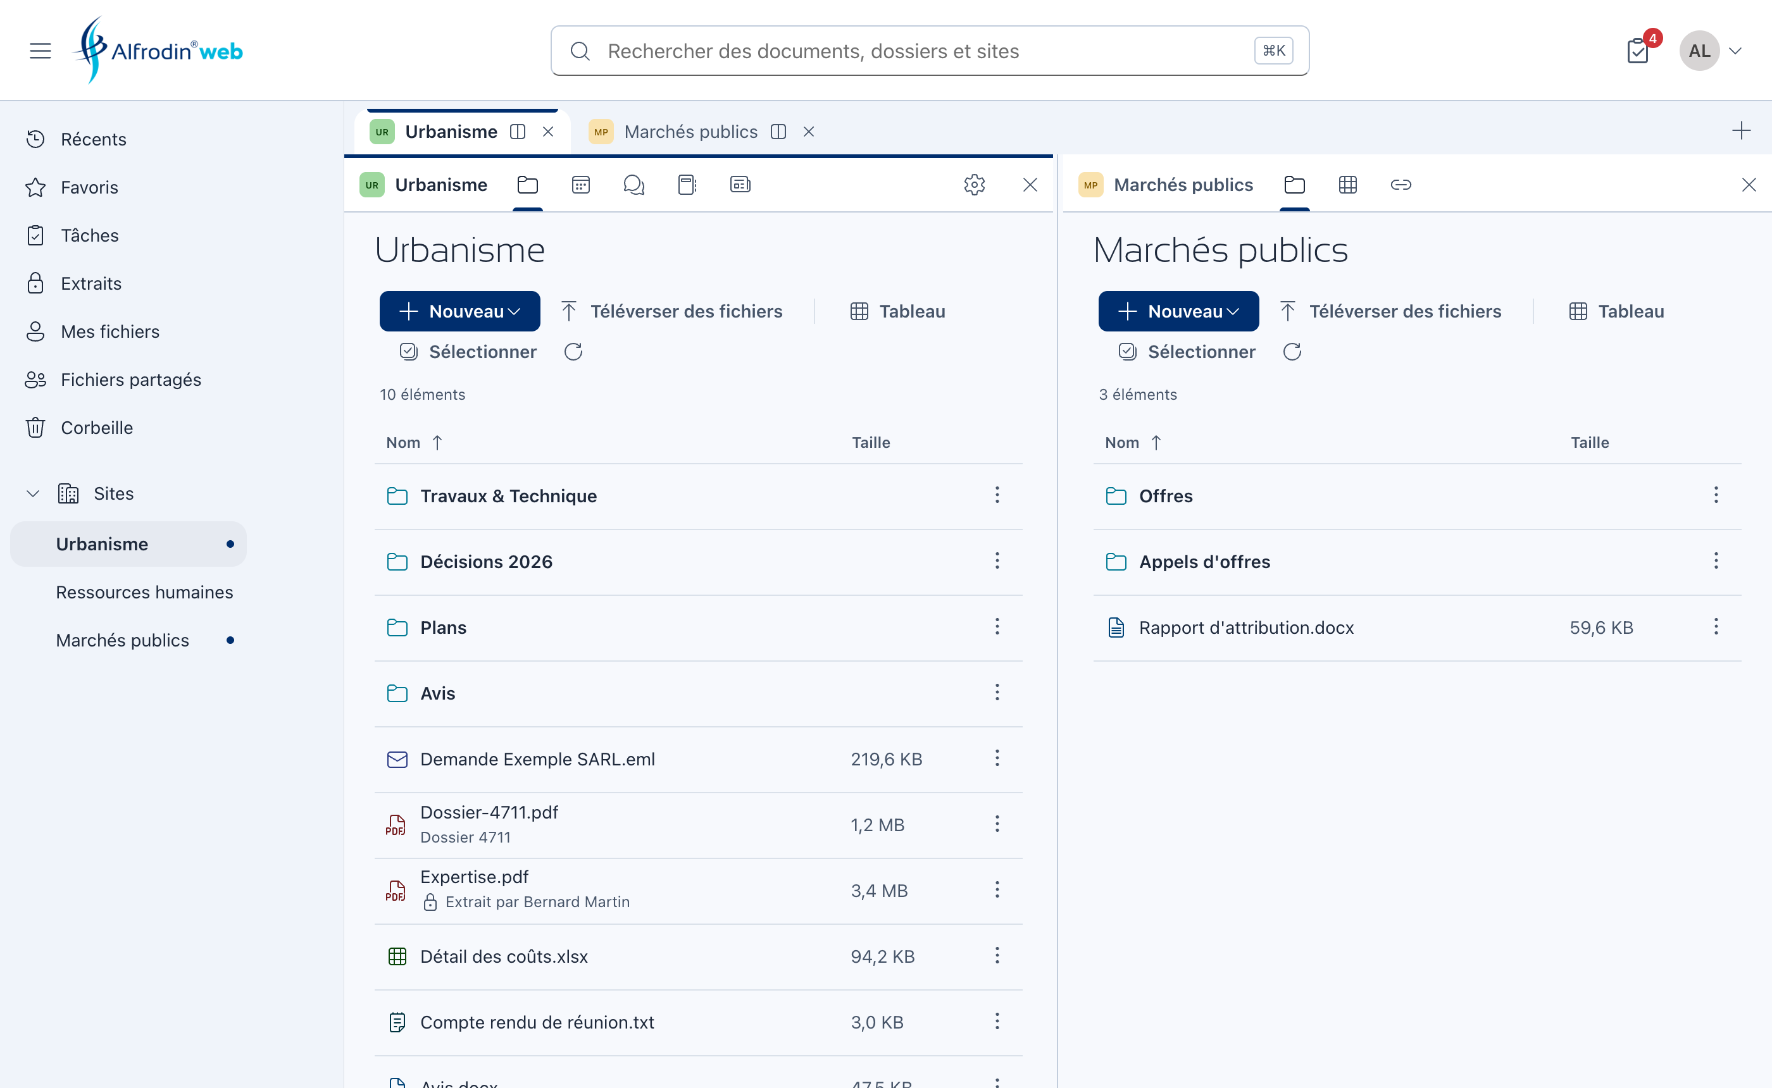Image resolution: width=1772 pixels, height=1088 pixels.
Task: Focus the document search field
Action: point(930,51)
